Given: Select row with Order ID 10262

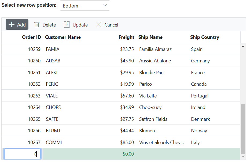Looking at the screenshot, I should pos(121,84).
